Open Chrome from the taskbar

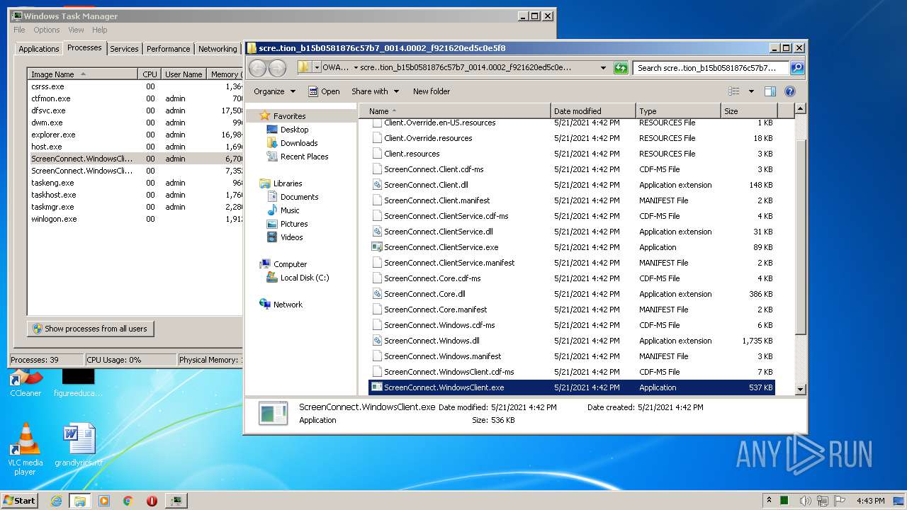[128, 501]
